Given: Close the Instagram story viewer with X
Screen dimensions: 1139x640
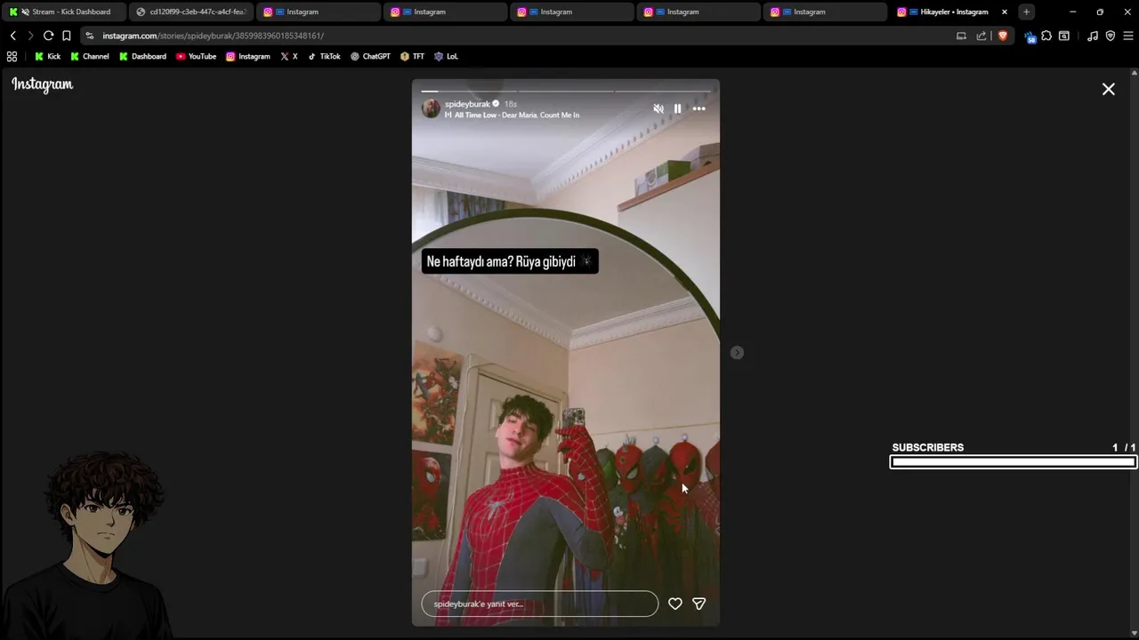Looking at the screenshot, I should [x=1108, y=89].
